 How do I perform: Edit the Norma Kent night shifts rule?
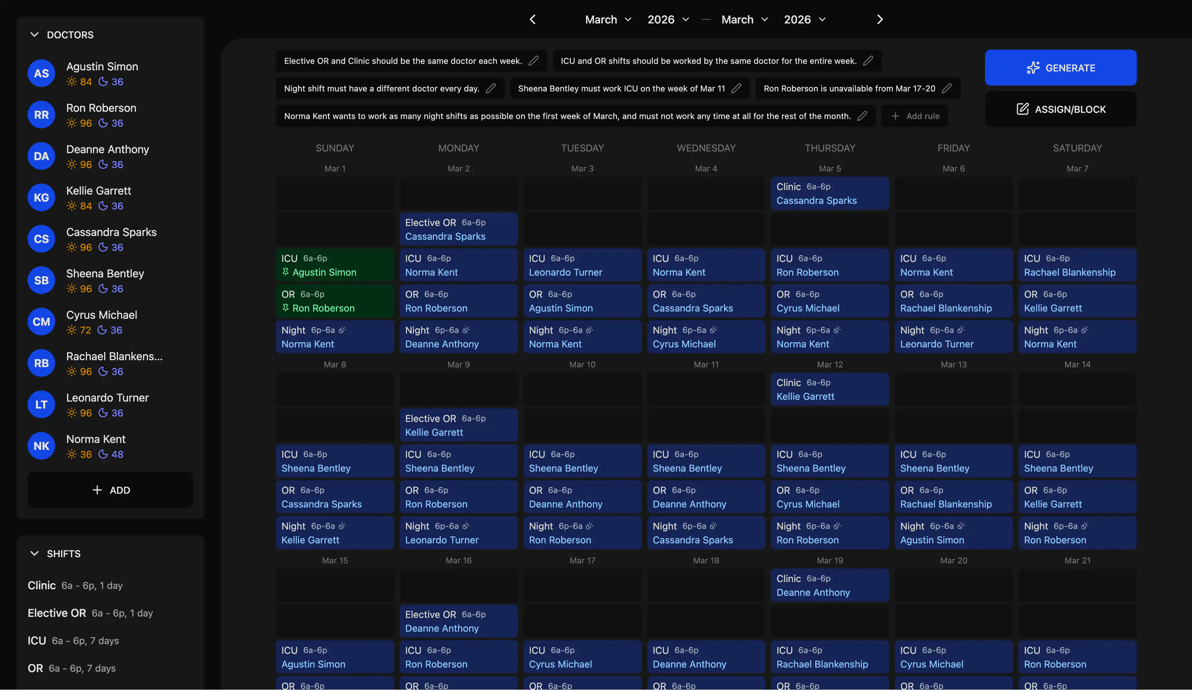[862, 116]
